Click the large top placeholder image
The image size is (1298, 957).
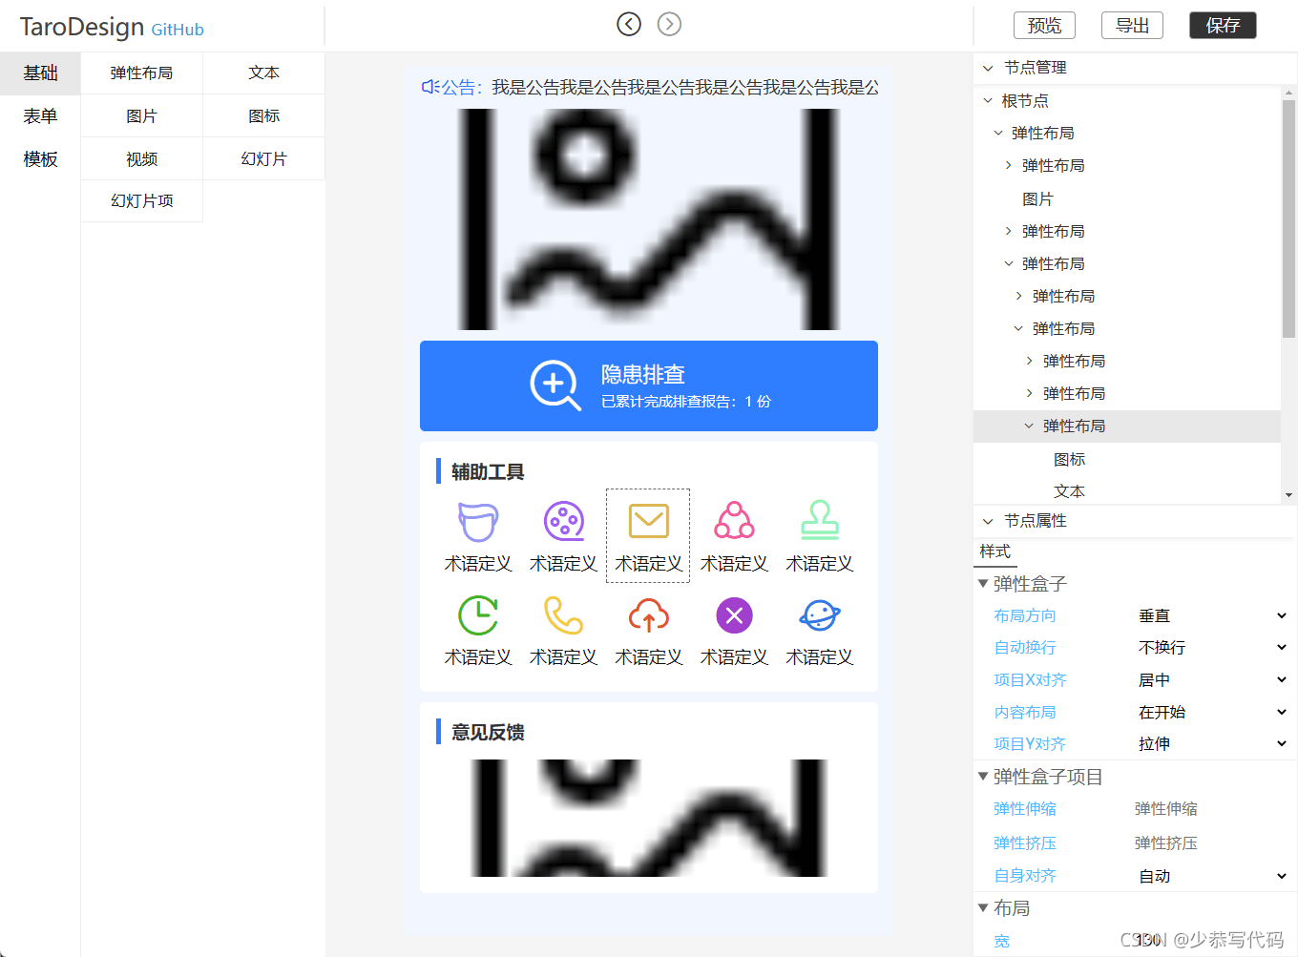coord(649,219)
